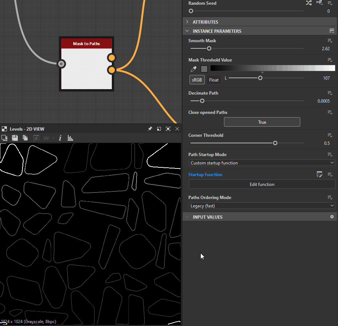Expand the Input Values section
Image resolution: width=338 pixels, height=326 pixels.
click(x=187, y=216)
